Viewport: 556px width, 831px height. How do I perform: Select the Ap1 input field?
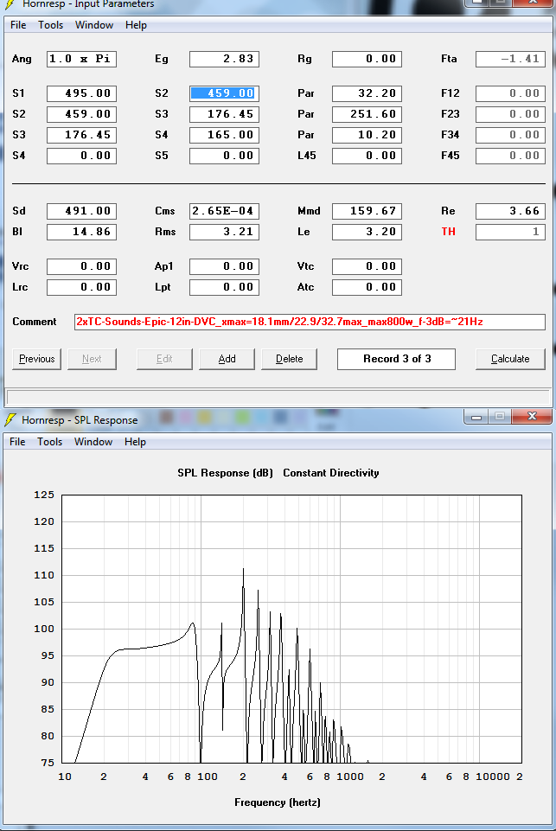224,266
